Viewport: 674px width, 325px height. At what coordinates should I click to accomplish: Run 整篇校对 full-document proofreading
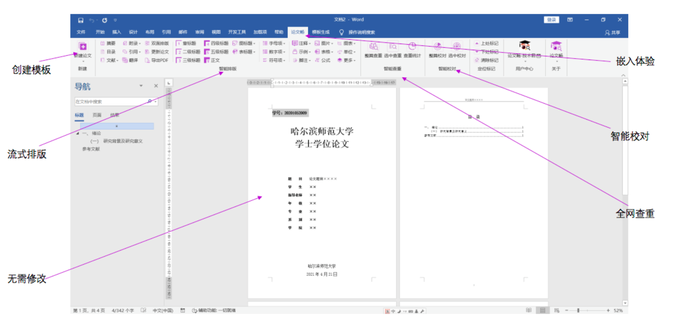click(x=437, y=47)
